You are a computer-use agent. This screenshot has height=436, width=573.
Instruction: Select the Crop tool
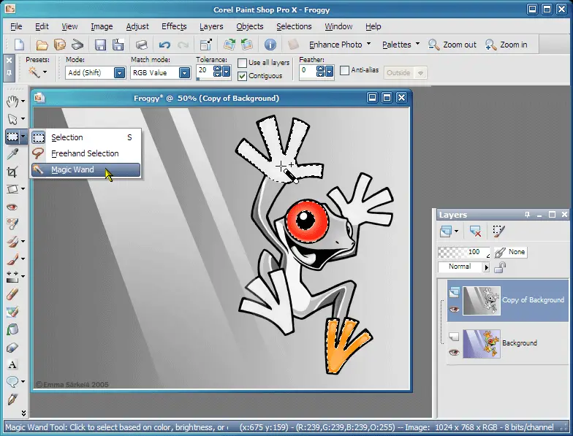(x=12, y=172)
